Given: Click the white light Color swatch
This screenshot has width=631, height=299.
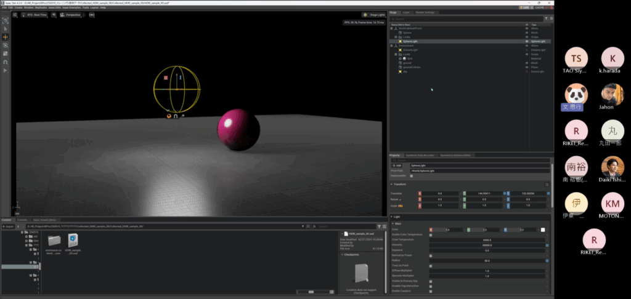Looking at the screenshot, I should (543, 229).
